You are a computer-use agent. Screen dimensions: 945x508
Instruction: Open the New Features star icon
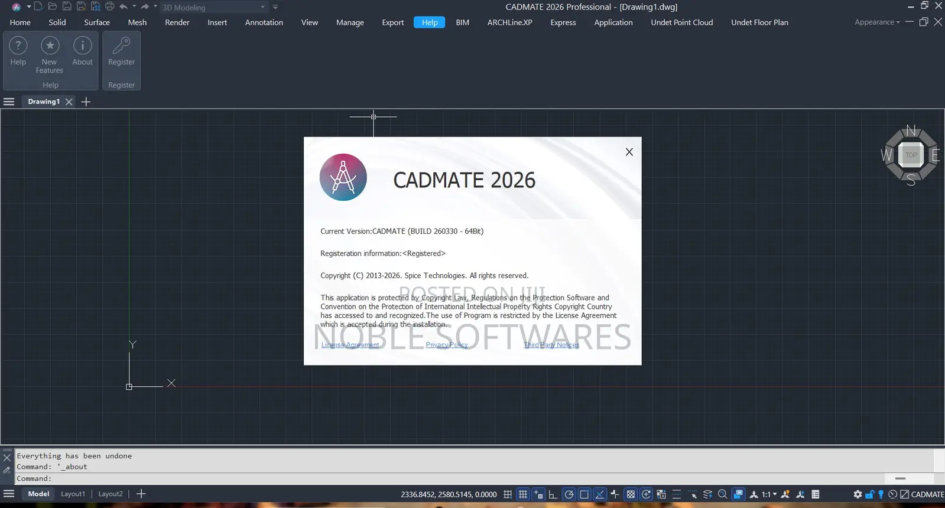[50, 45]
